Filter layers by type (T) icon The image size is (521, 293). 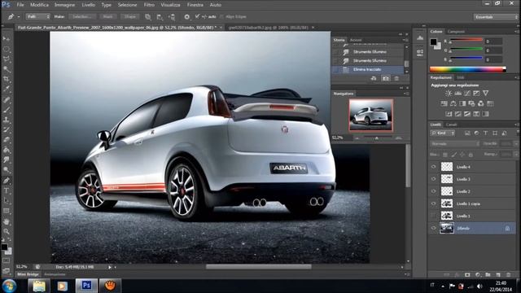coord(485,133)
